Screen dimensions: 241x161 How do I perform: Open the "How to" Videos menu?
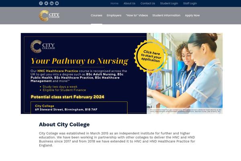pyautogui.click(x=137, y=15)
